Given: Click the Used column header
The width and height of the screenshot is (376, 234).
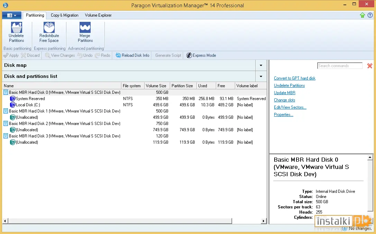Looking at the screenshot, I should [x=206, y=86].
